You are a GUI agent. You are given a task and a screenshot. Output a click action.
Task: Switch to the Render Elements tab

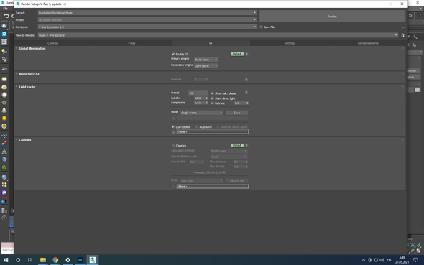pyautogui.click(x=368, y=43)
